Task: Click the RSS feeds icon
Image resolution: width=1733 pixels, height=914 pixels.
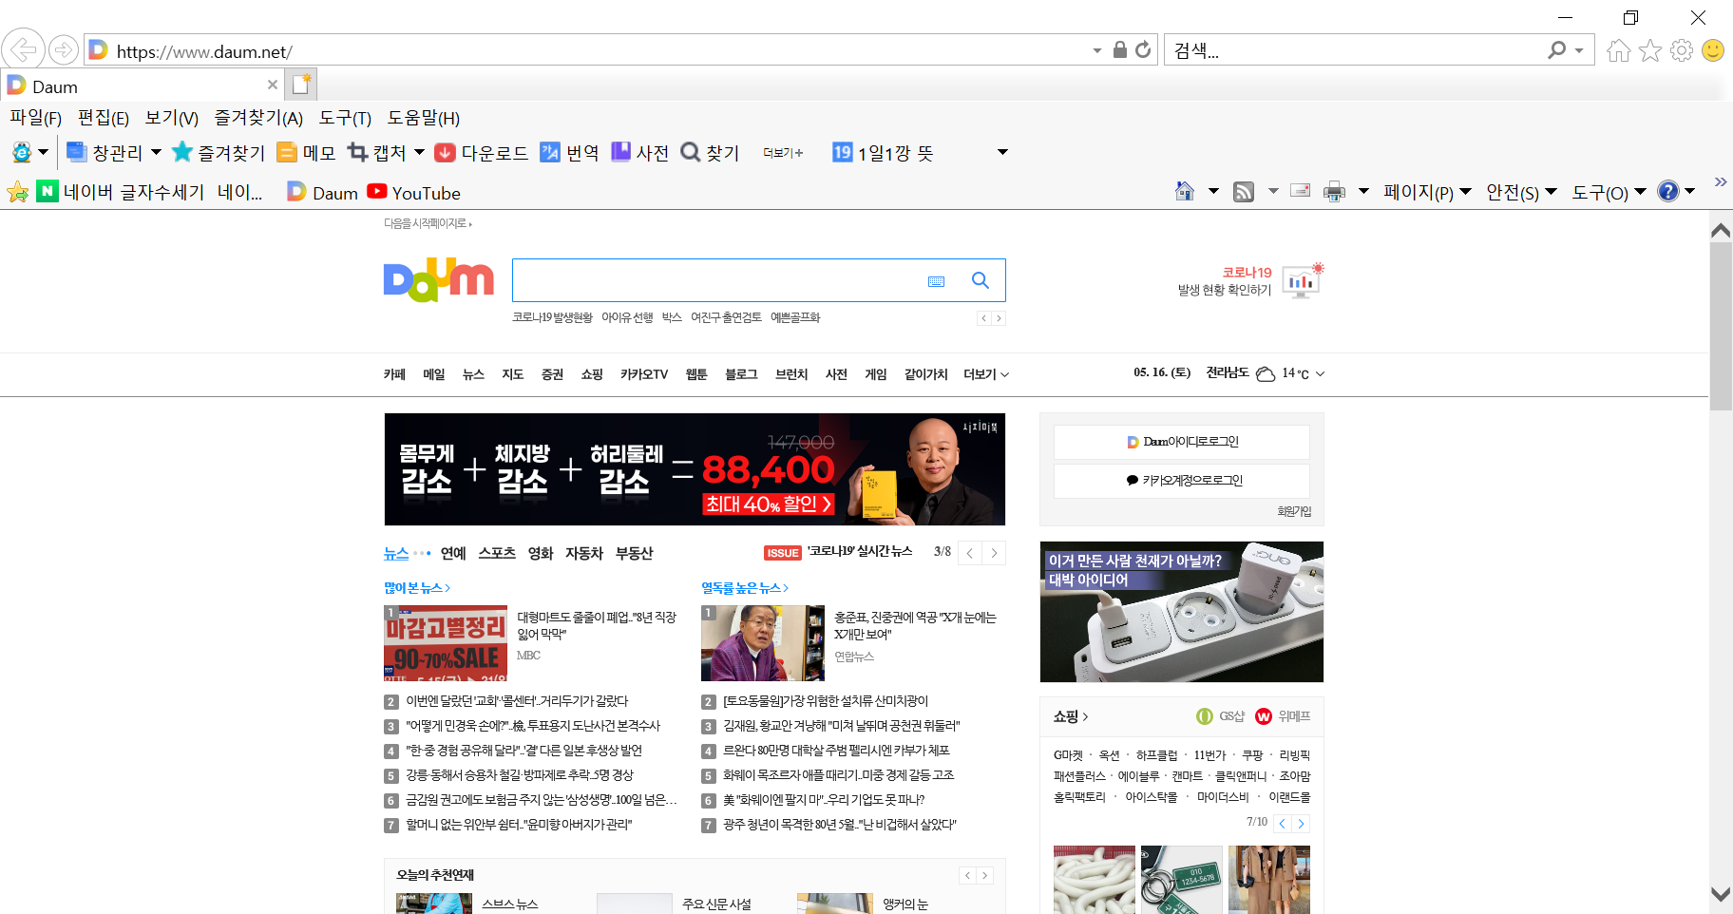Action: [1244, 192]
